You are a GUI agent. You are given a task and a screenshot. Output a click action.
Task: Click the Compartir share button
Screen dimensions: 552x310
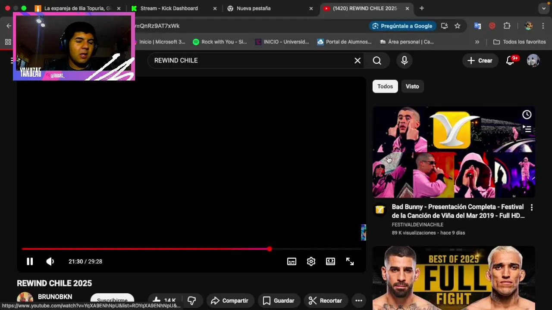(229, 301)
